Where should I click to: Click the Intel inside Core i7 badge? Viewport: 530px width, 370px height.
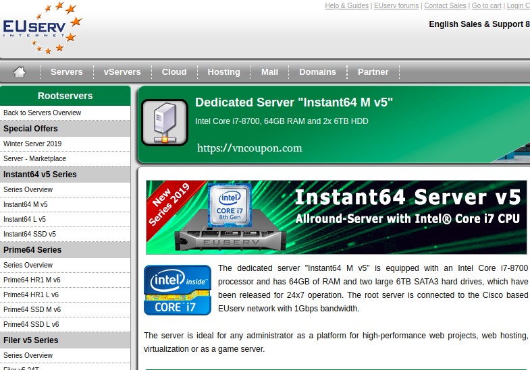tap(178, 290)
